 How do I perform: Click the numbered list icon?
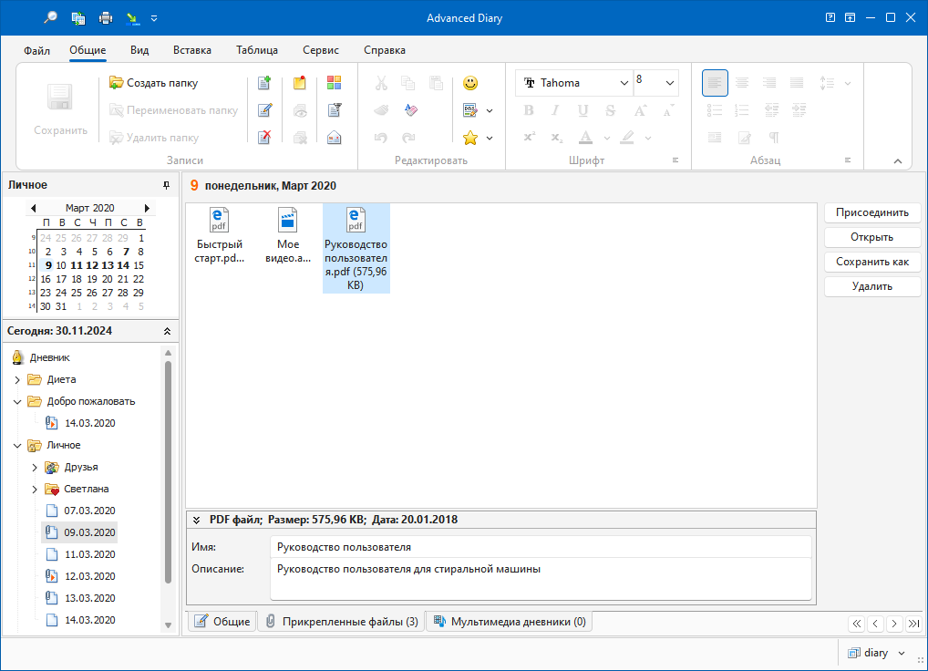742,110
